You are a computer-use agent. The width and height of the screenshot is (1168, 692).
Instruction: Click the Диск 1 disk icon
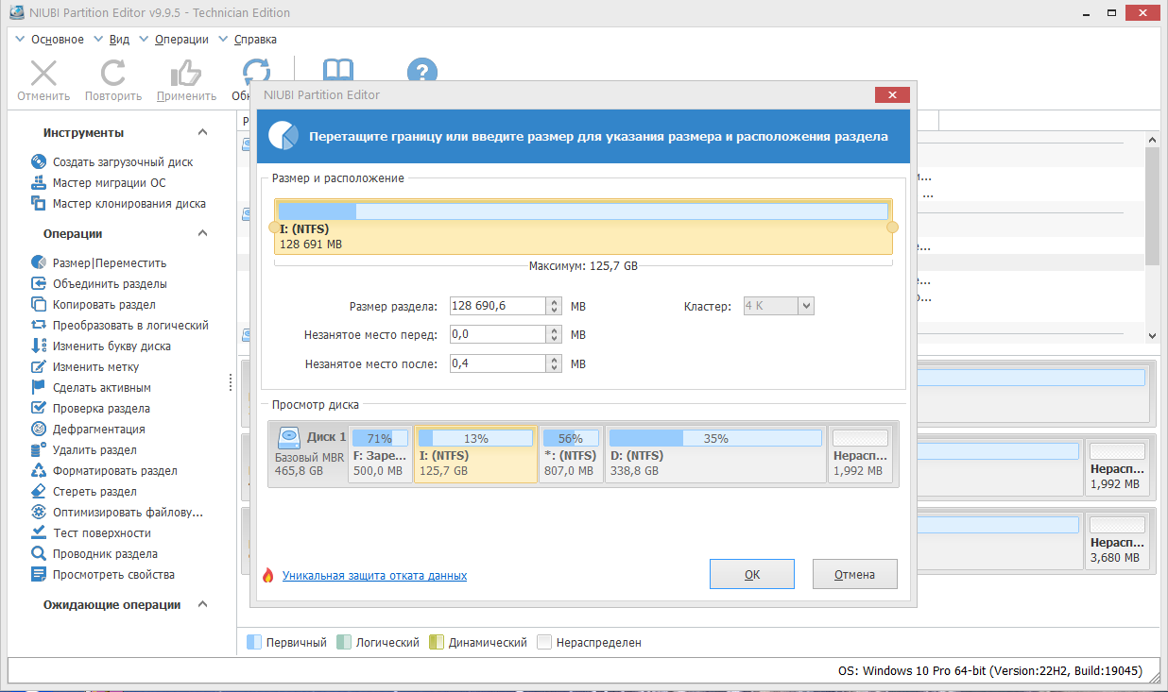pos(289,437)
